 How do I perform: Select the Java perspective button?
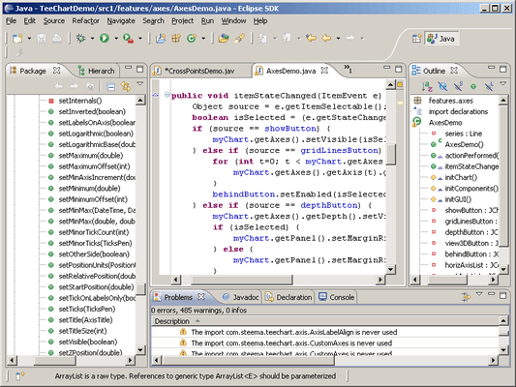(x=441, y=39)
